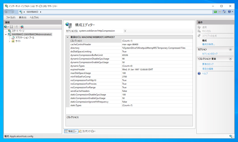Click セクションのロック link
Screen dimensions: 238x142
(x=210, y=54)
